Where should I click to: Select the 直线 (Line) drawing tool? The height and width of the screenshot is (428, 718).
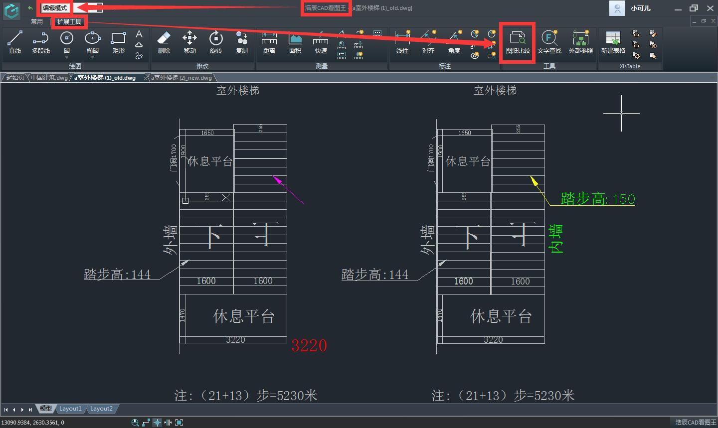15,42
